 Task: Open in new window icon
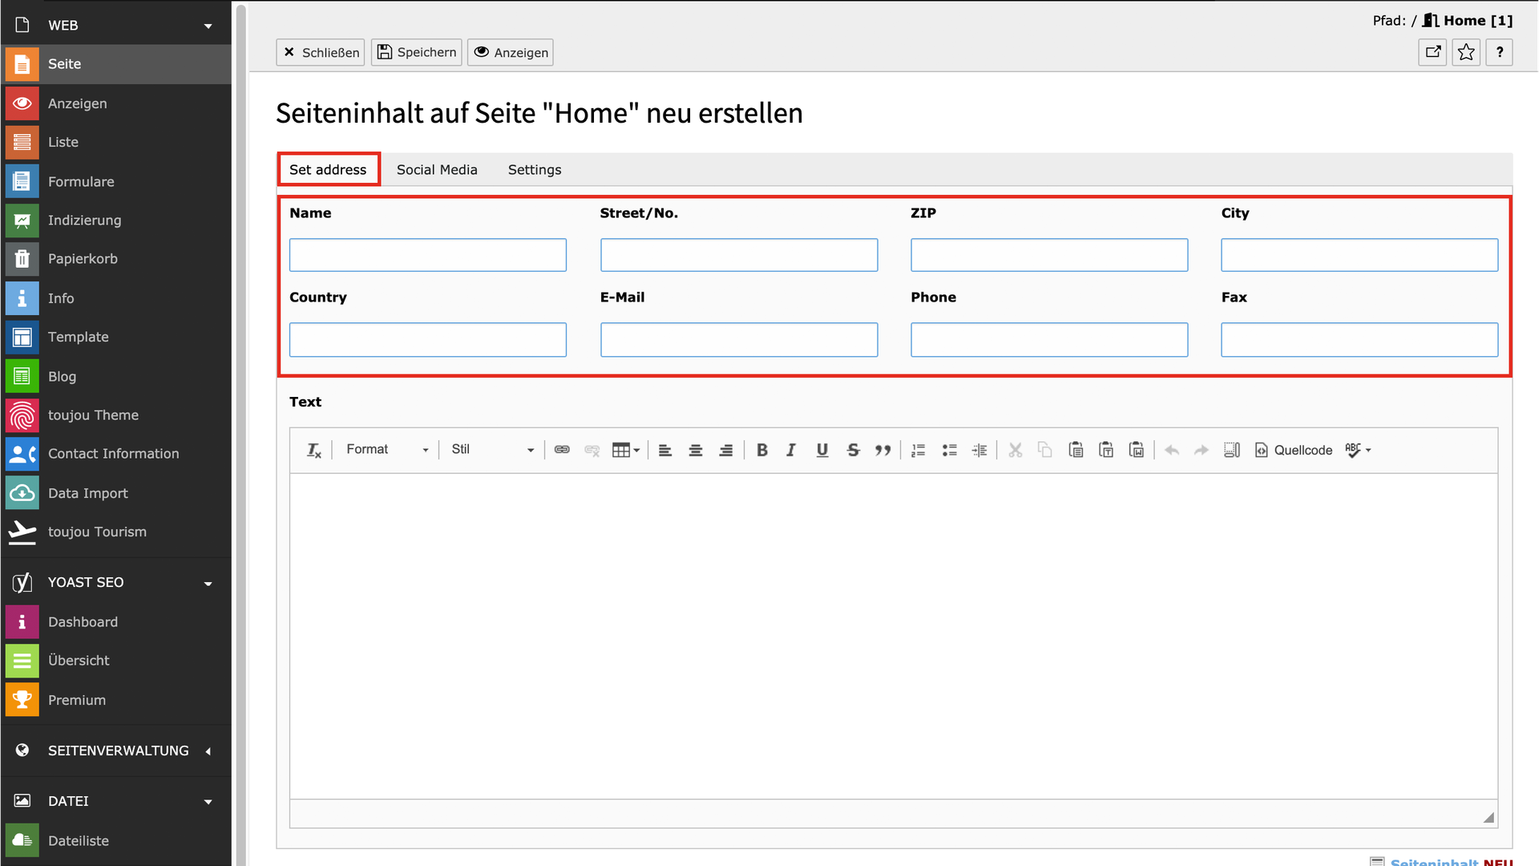[1432, 52]
